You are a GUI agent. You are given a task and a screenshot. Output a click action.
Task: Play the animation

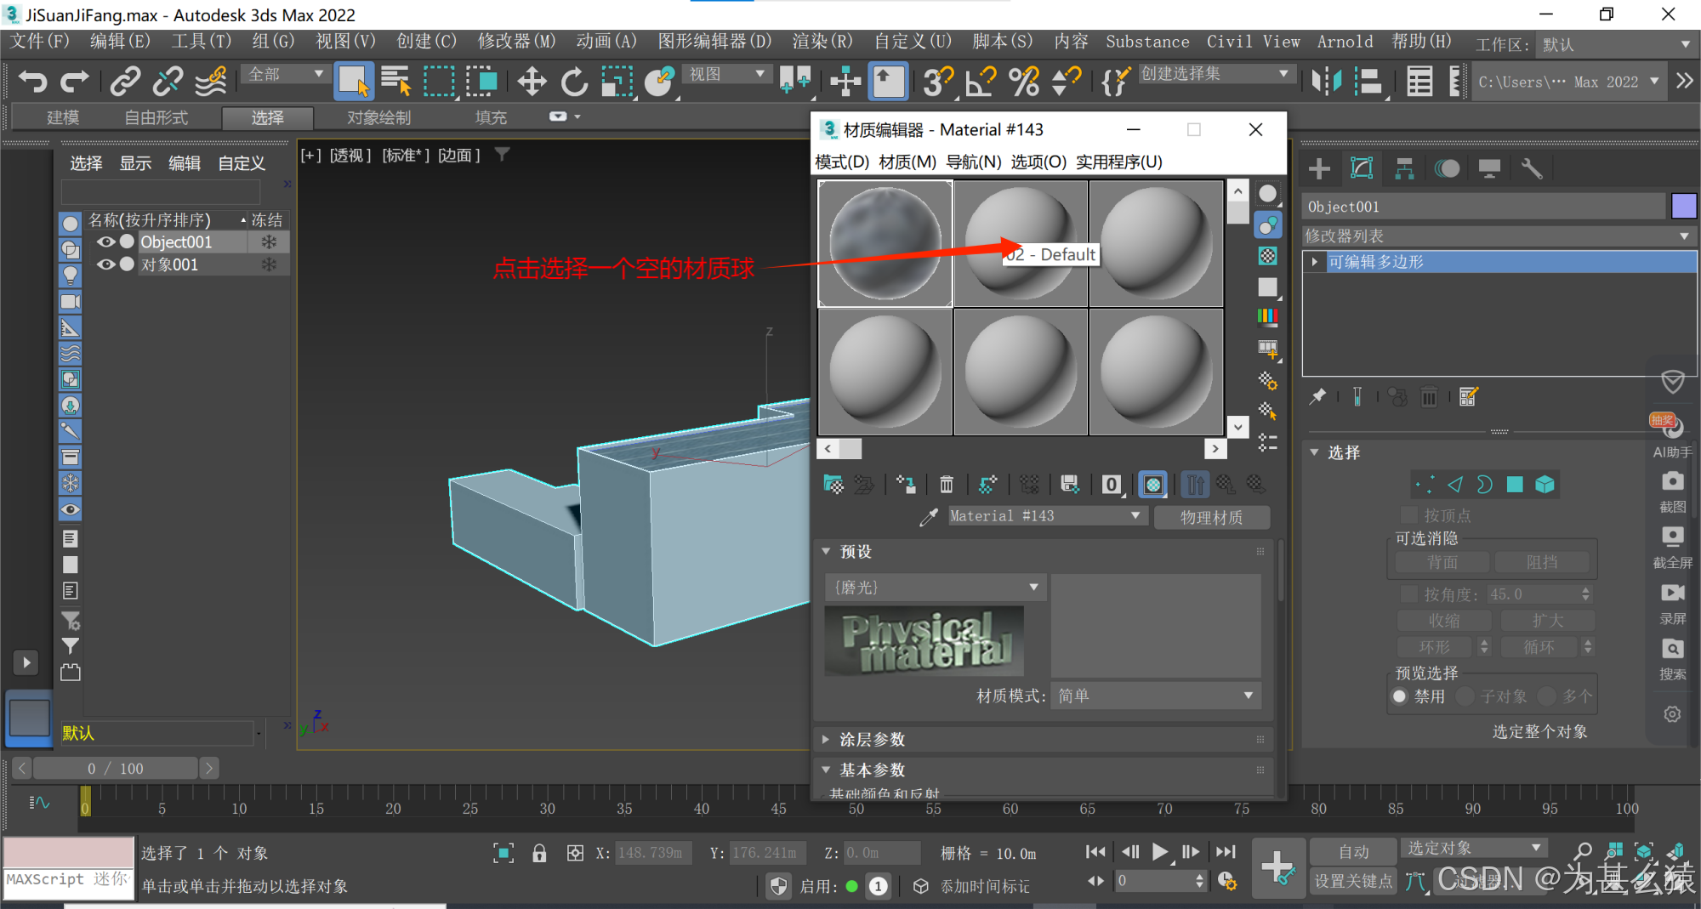[x=1159, y=851]
